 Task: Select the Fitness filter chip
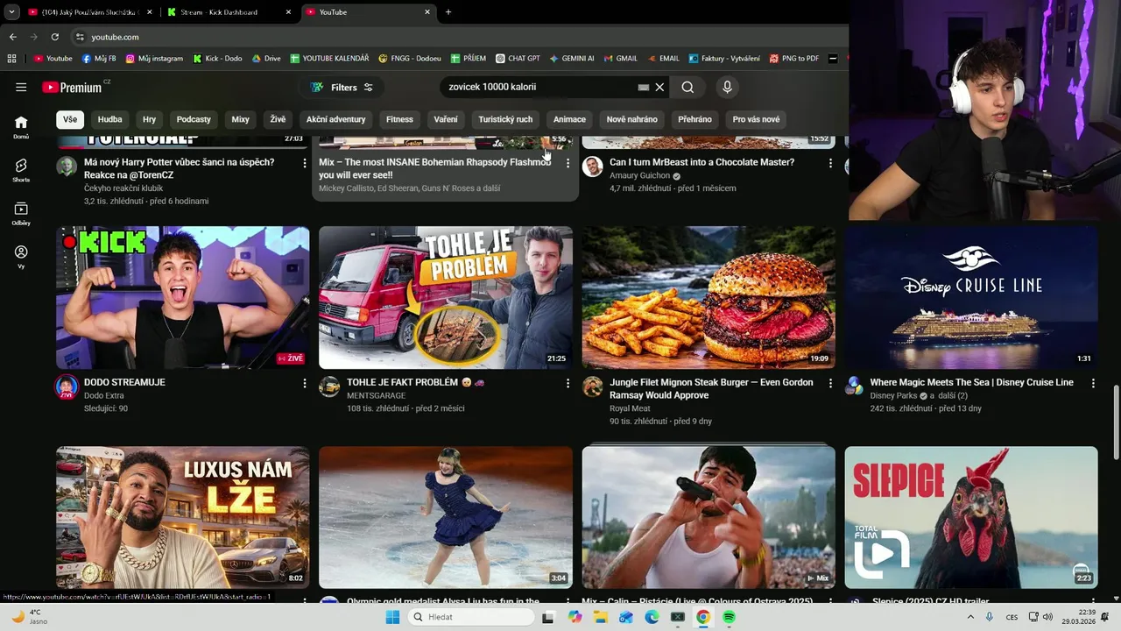click(399, 119)
